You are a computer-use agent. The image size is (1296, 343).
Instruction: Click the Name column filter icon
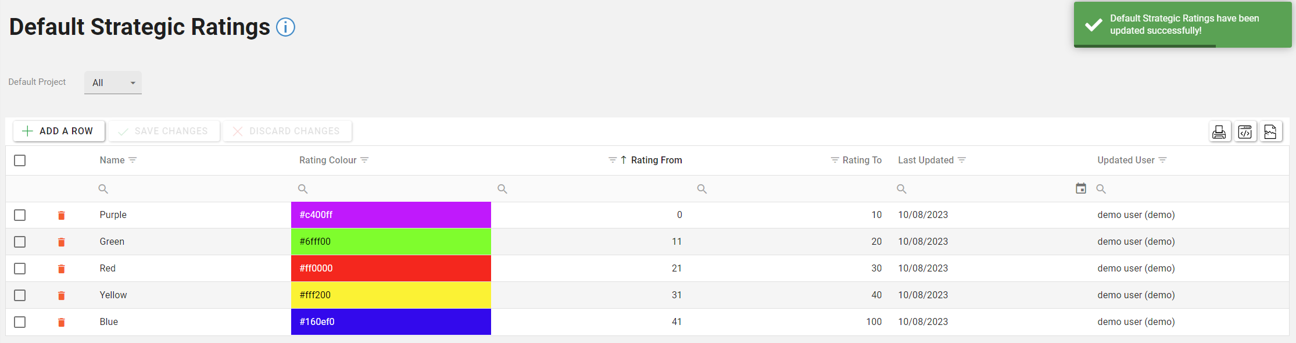point(133,160)
